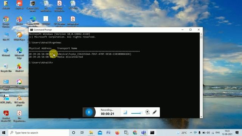The width and height of the screenshot is (242, 136).
Task: Open weather 25°C widget on taskbar
Action: coord(182,133)
